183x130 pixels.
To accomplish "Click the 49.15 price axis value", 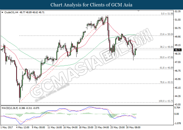I will tap(178, 45).
